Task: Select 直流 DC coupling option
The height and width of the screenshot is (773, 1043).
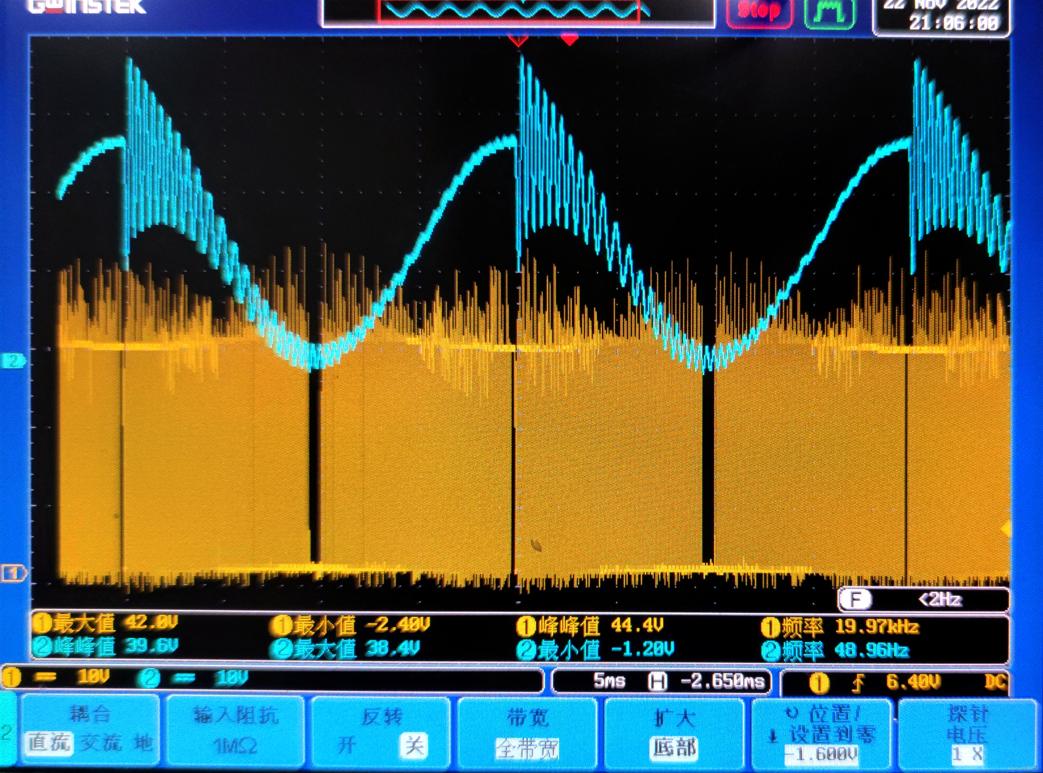Action: coord(49,743)
